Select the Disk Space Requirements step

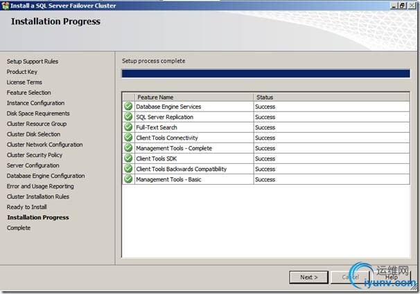(38, 113)
